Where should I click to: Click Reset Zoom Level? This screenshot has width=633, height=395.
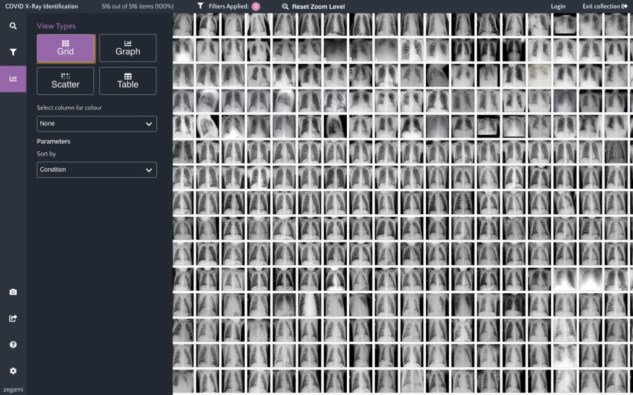click(313, 7)
